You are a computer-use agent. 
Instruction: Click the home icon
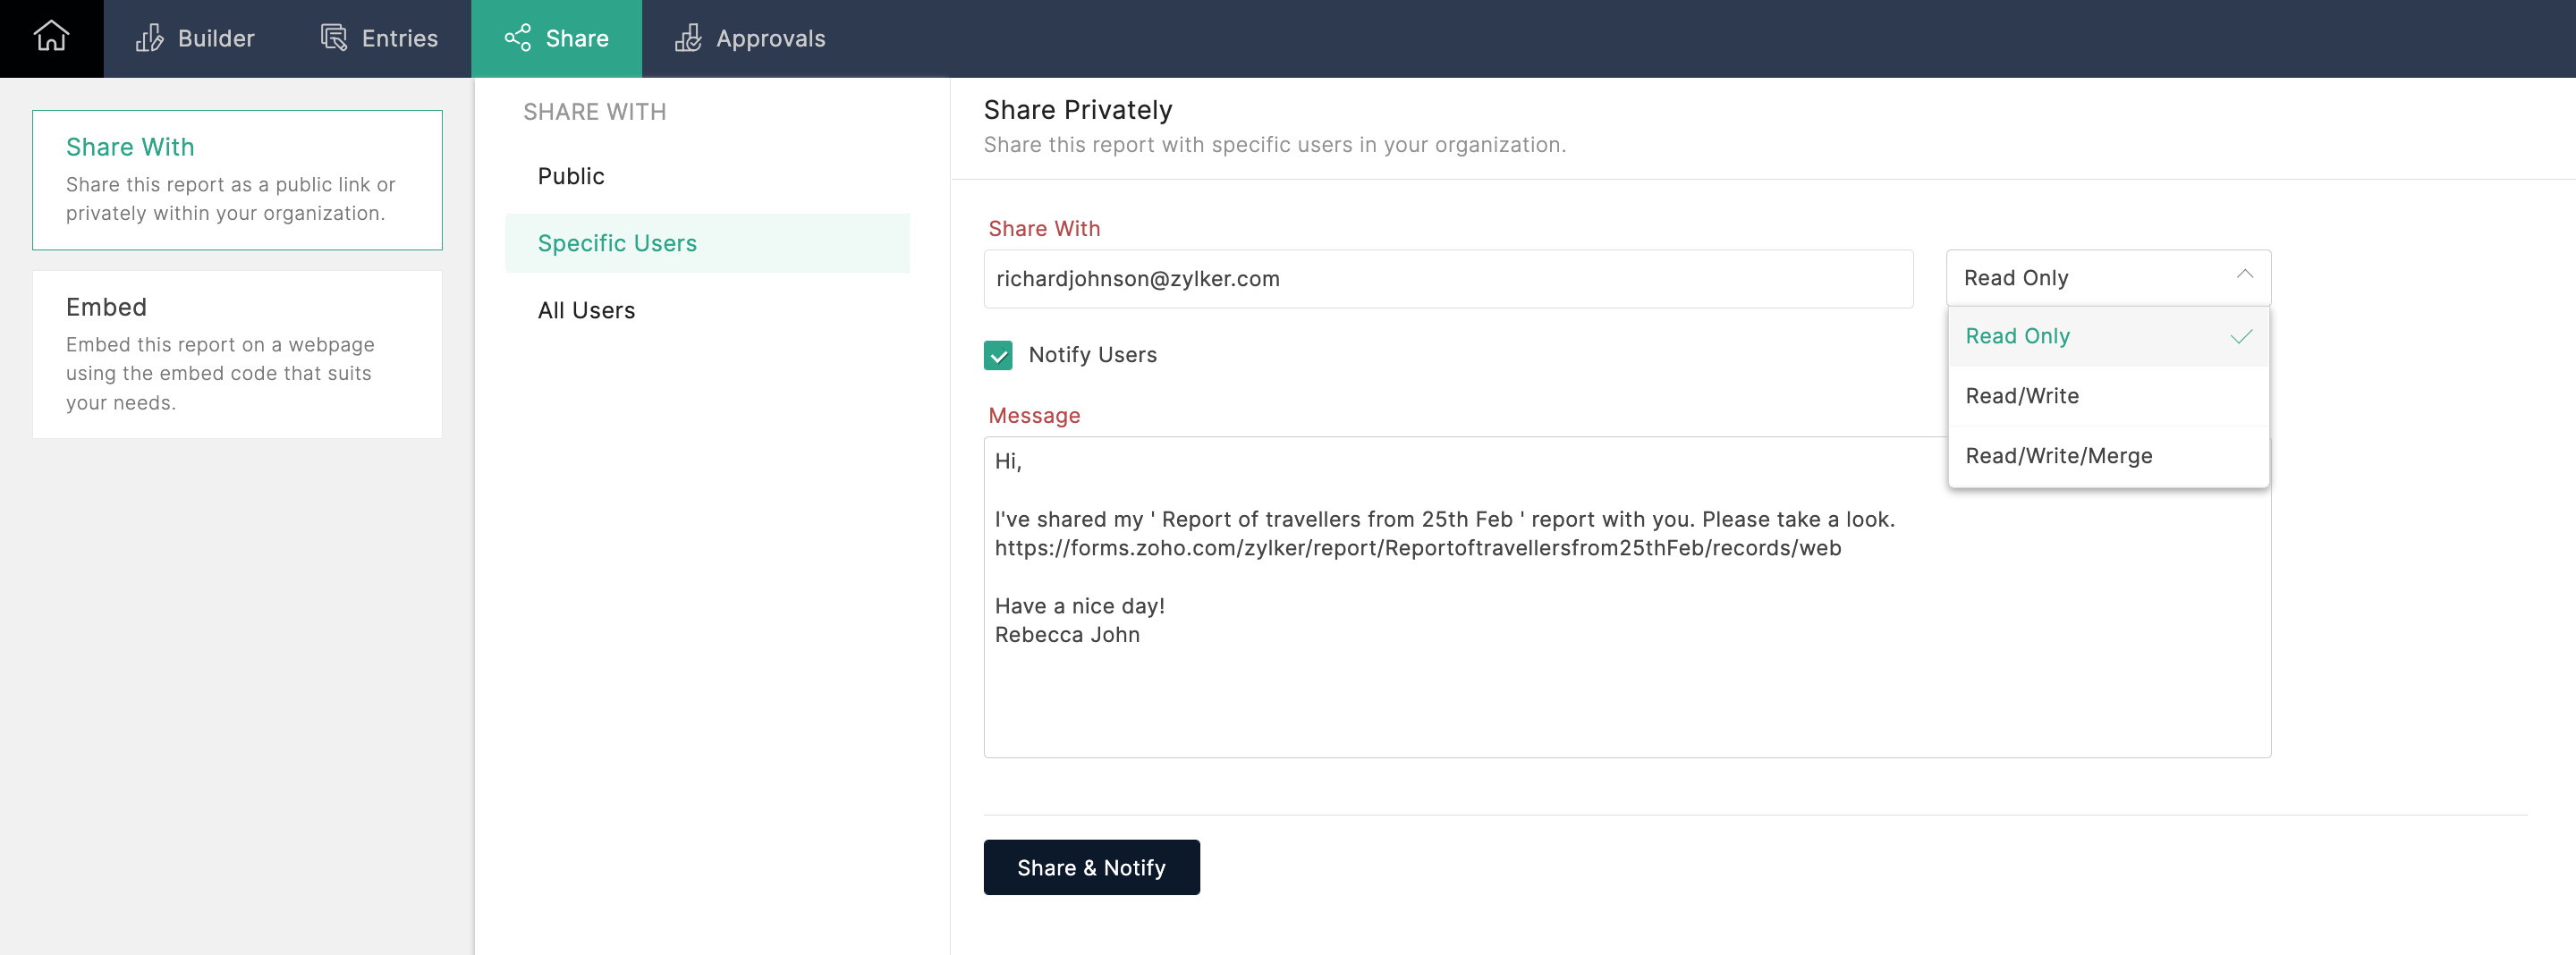[x=51, y=38]
